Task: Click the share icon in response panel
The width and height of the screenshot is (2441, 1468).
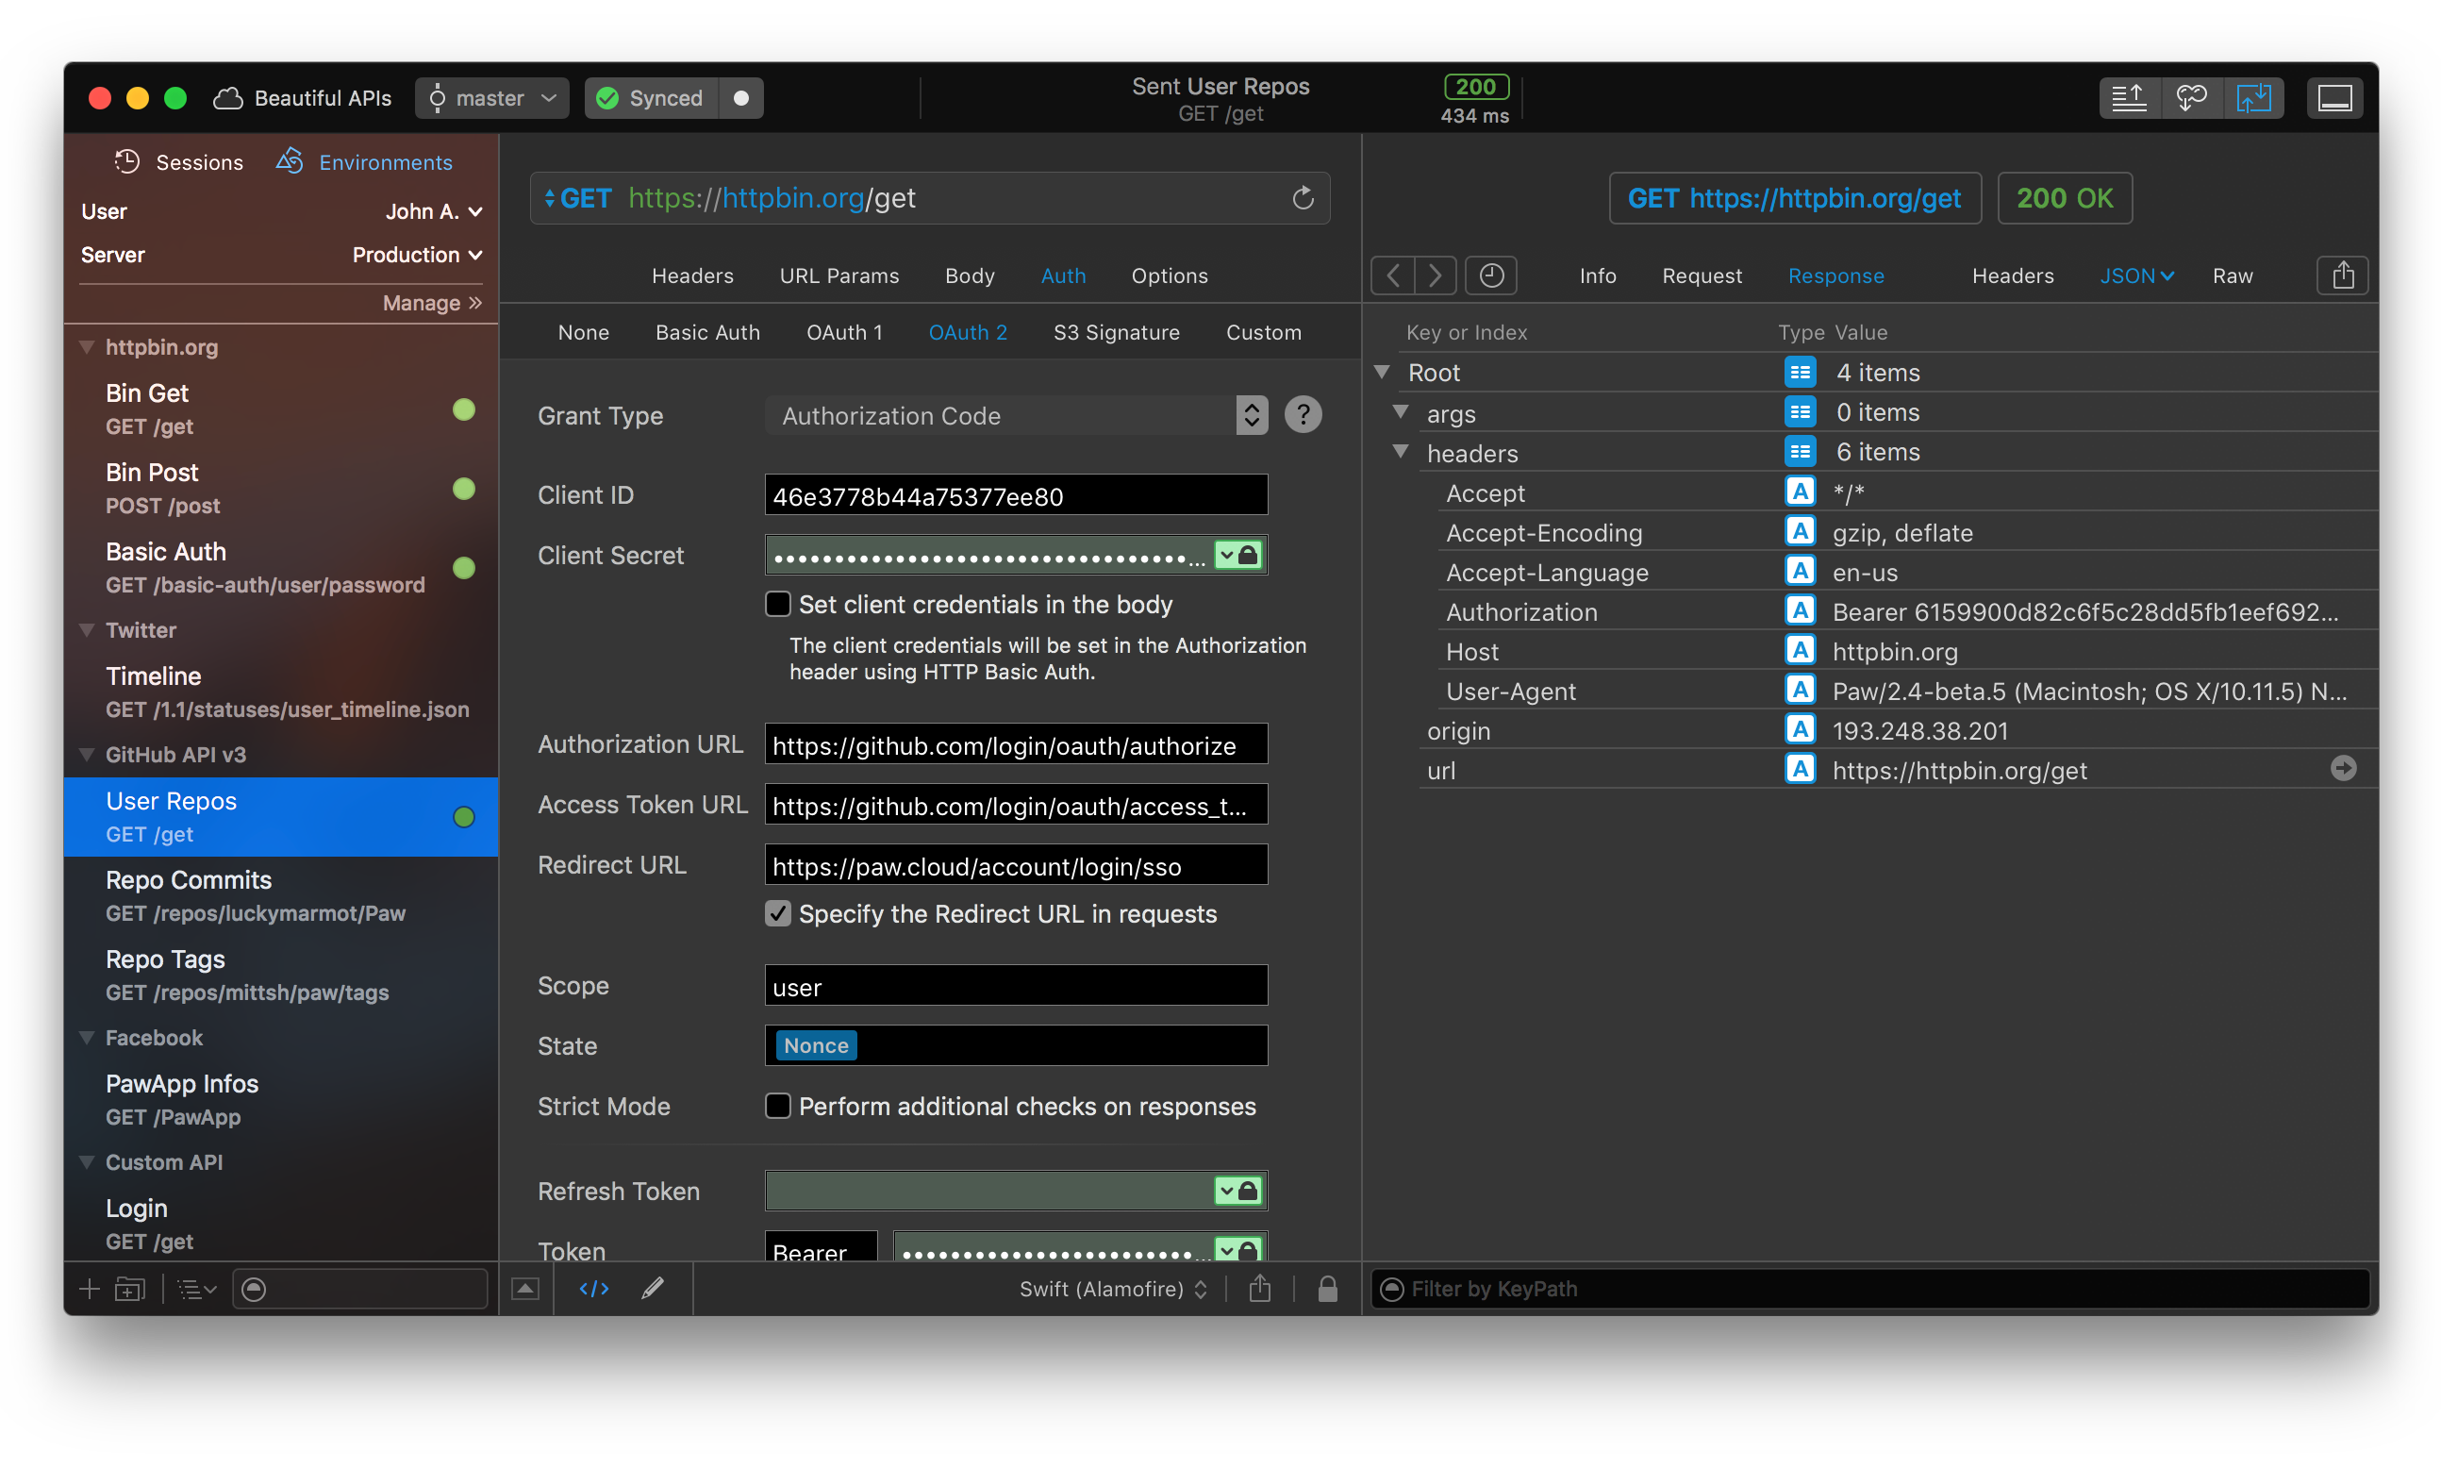Action: pos(2342,275)
